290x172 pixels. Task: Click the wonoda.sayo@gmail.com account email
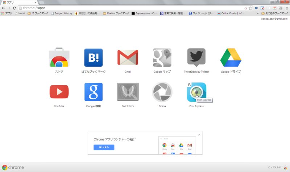(x=274, y=19)
